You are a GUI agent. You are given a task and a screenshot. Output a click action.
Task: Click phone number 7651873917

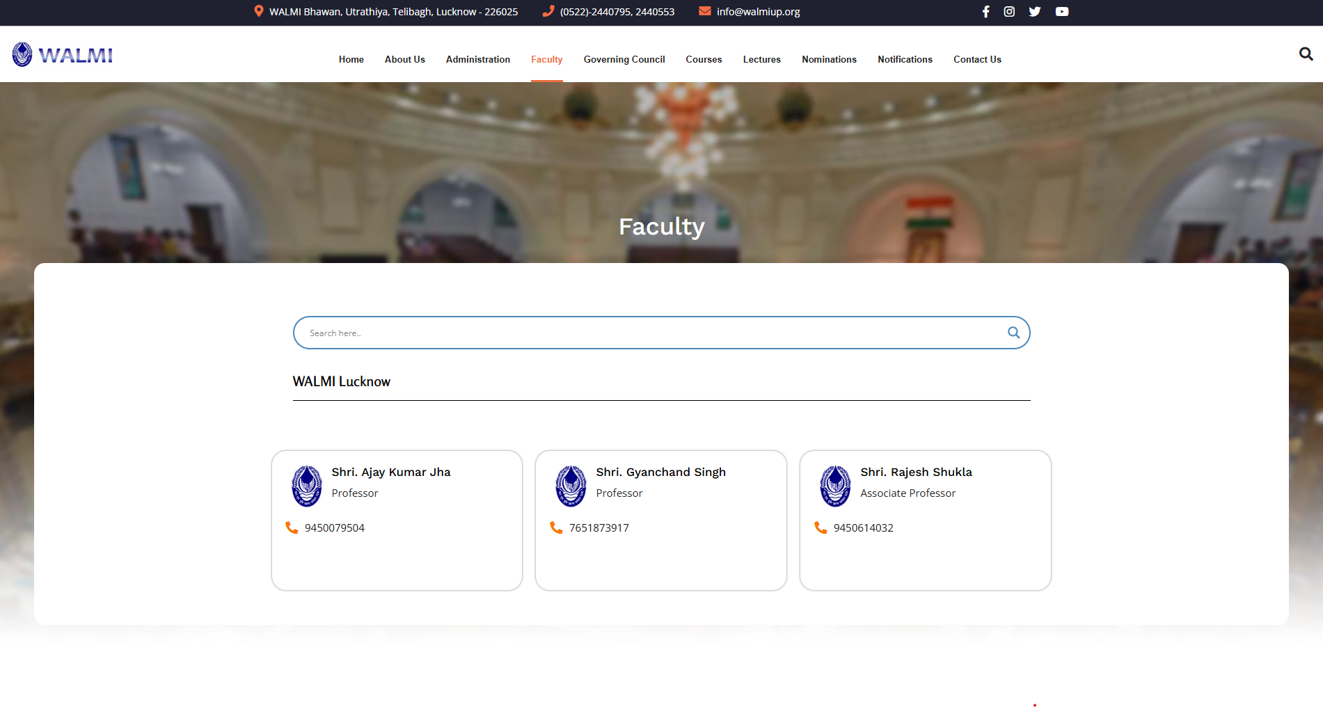[x=599, y=528]
